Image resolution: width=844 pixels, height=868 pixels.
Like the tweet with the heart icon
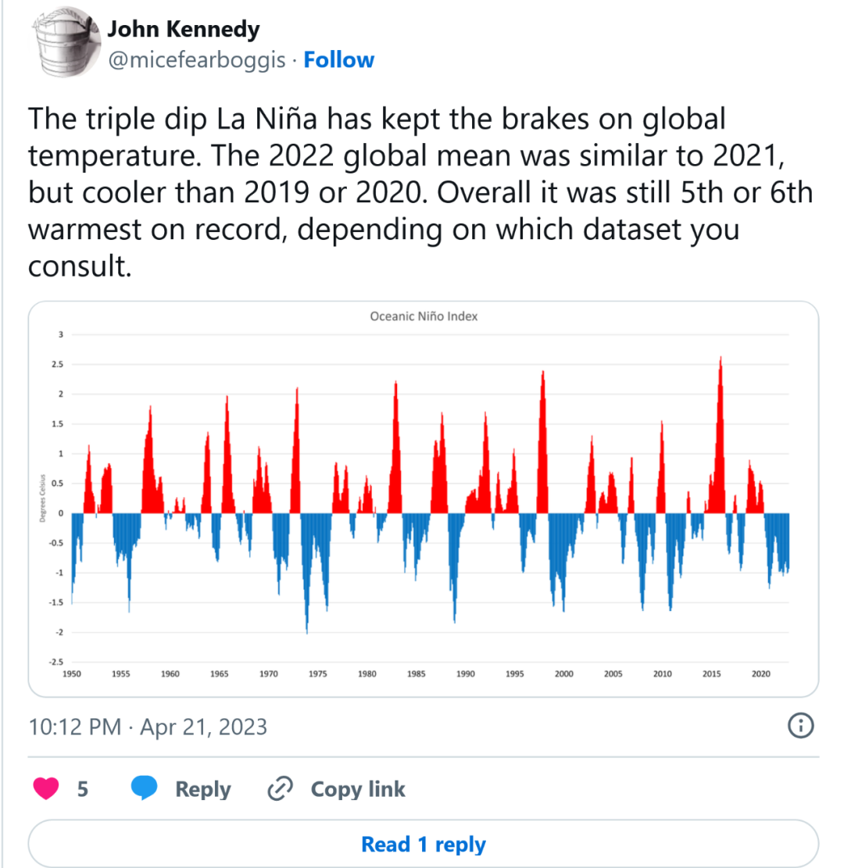point(46,789)
